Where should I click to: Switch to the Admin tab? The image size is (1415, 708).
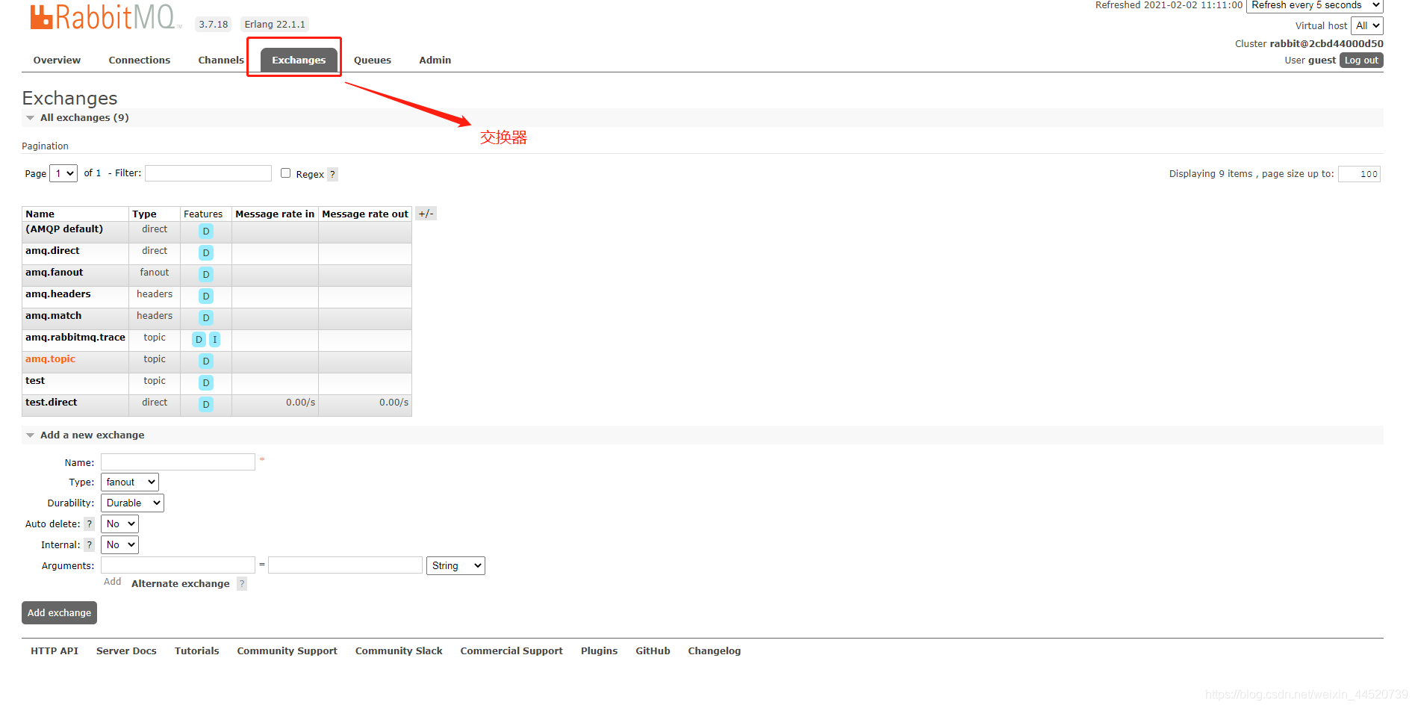pyautogui.click(x=435, y=60)
